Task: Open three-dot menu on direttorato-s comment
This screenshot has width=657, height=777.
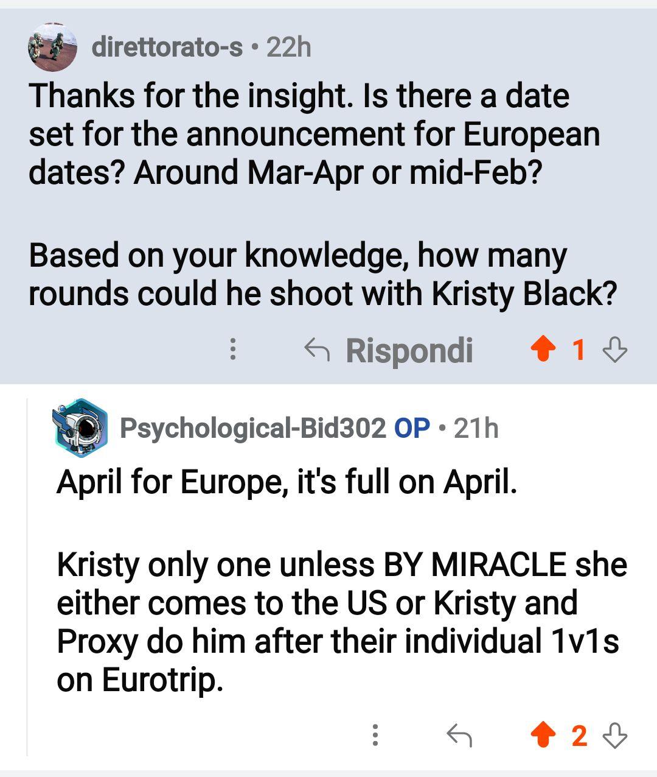Action: [x=232, y=350]
